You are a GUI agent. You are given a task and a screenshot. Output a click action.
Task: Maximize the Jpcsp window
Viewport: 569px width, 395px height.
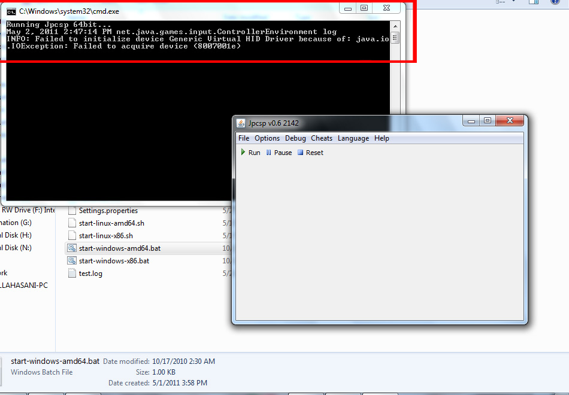click(488, 121)
